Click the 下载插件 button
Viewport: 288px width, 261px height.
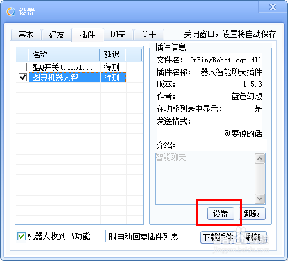pos(218,237)
